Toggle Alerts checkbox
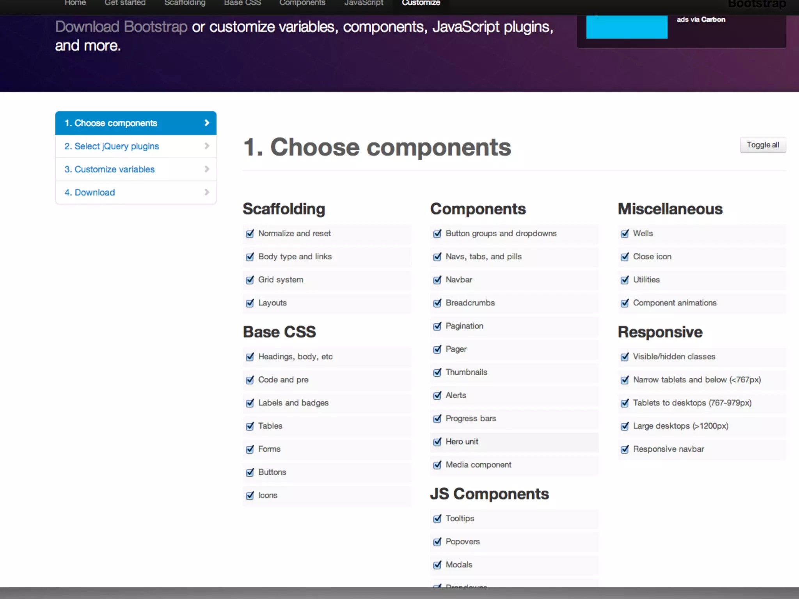This screenshot has height=599, width=799. pos(437,395)
